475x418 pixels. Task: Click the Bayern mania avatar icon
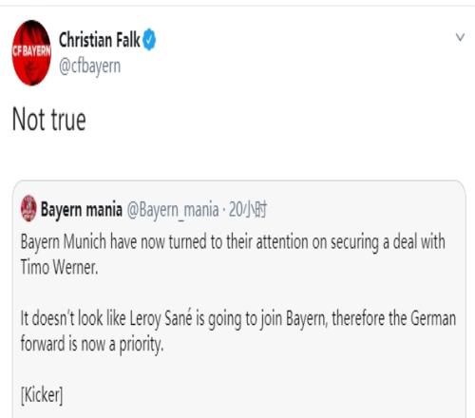(28, 208)
